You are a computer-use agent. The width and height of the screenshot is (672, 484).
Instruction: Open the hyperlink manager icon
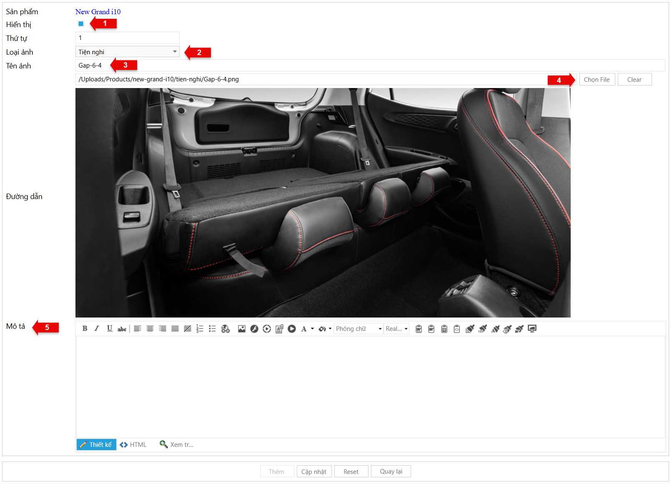226,329
